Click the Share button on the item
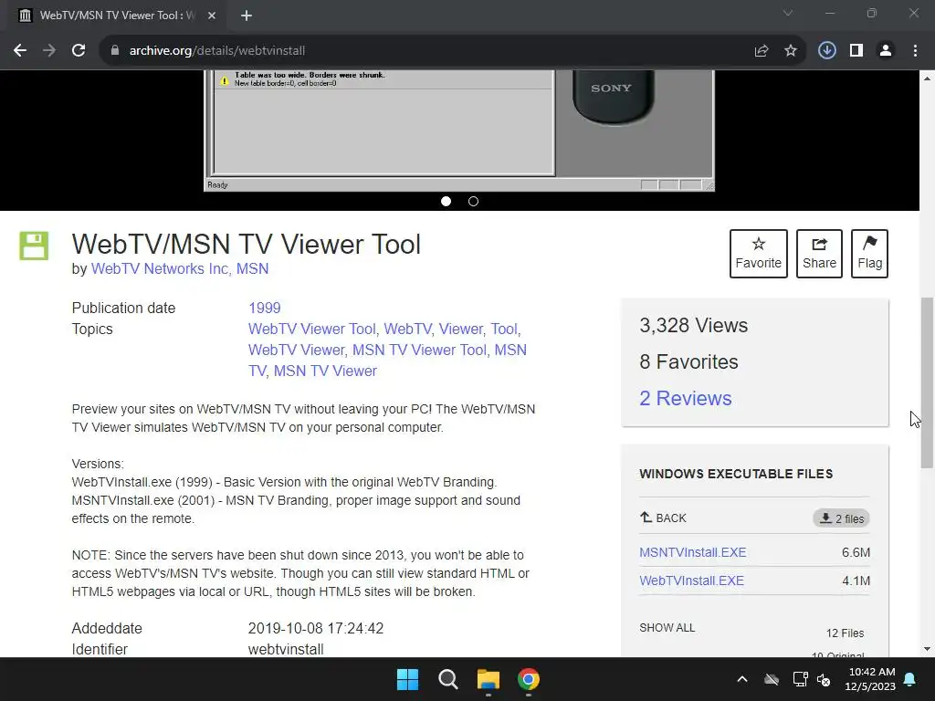 pos(819,254)
